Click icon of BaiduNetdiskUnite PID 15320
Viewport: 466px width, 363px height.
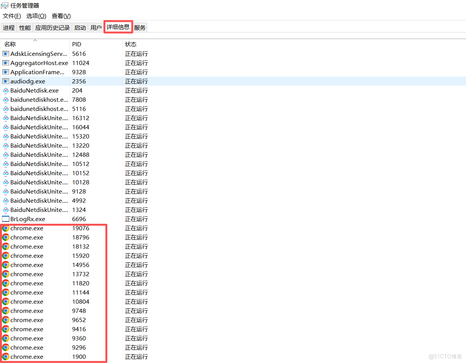[6, 137]
